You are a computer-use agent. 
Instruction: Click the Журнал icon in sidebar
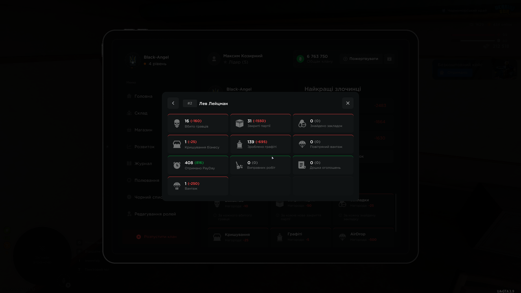coord(130,164)
